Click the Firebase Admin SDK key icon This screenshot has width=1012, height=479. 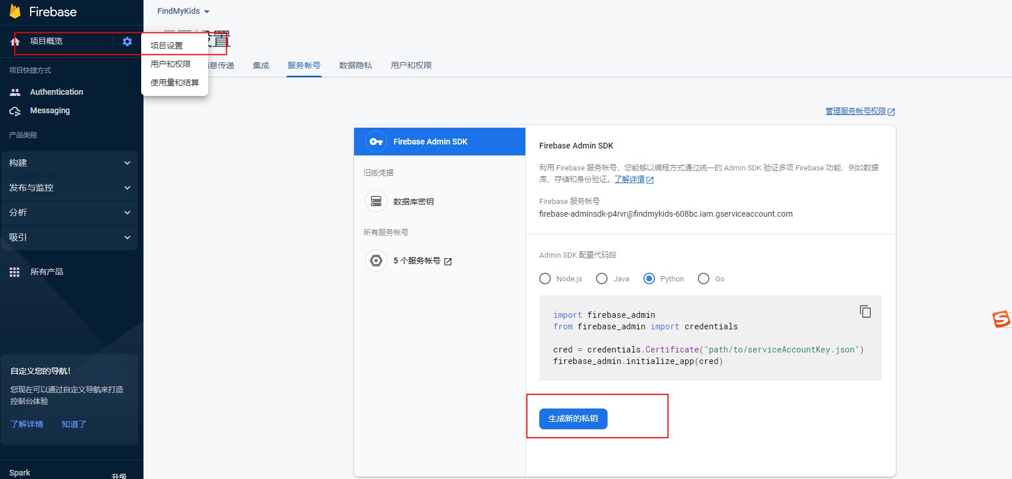[376, 142]
